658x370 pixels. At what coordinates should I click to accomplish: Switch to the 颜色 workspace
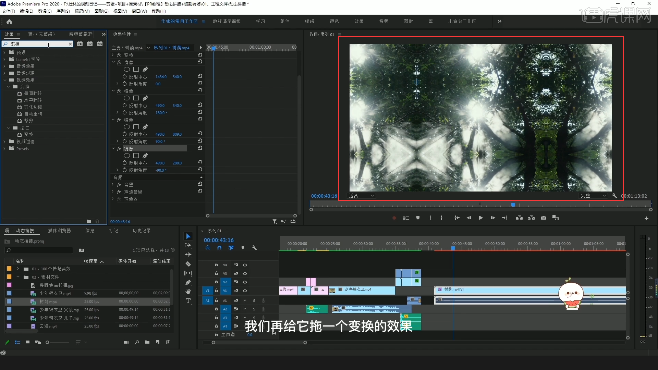tap(334, 21)
